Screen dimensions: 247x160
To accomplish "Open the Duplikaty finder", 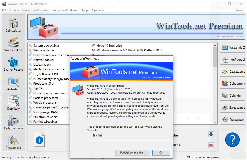I will (x=13, y=103).
